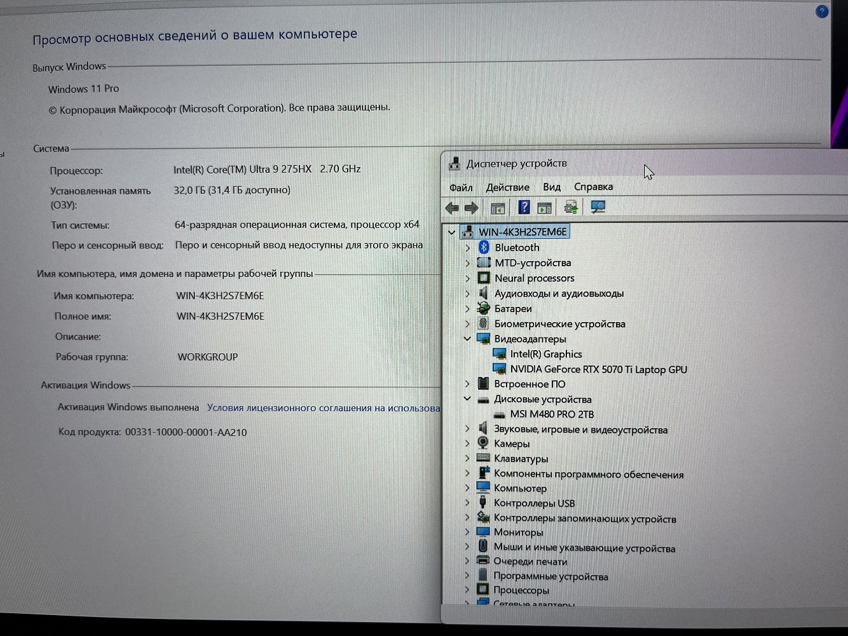Collapse the Дисковые устройства node
The height and width of the screenshot is (636, 848).
tap(467, 399)
